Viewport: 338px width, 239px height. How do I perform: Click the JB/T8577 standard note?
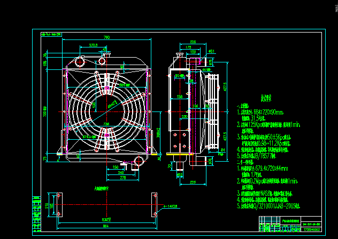257,156
